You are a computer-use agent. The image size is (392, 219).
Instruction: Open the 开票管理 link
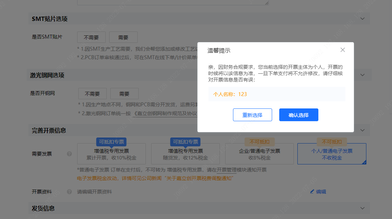tap(227, 170)
